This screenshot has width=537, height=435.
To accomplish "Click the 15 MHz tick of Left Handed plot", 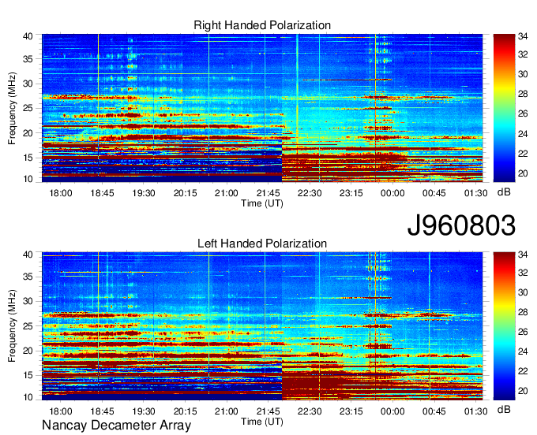I will [28, 375].
